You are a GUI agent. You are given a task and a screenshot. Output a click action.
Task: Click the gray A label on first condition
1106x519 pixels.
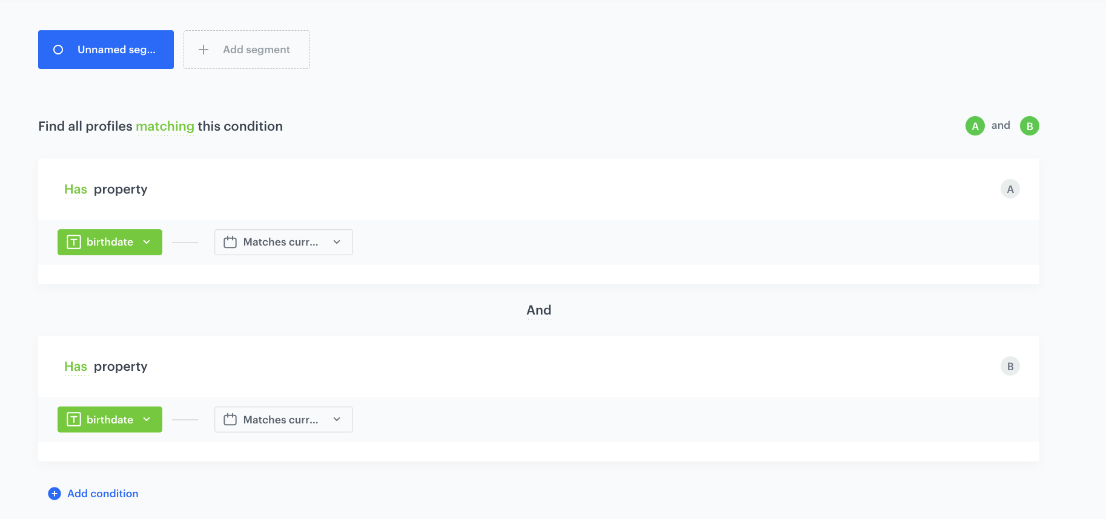pos(1010,189)
